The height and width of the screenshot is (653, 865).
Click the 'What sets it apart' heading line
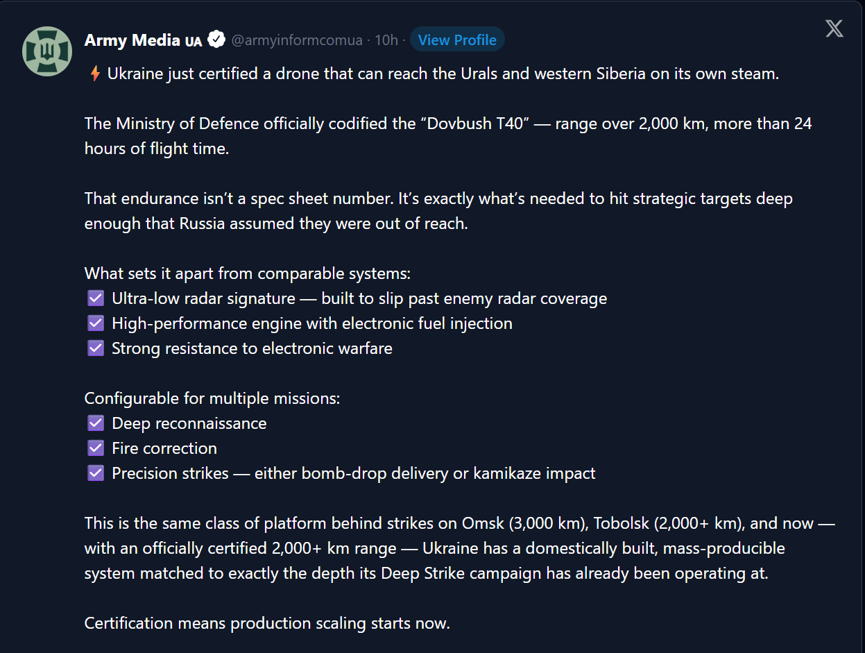(x=248, y=273)
